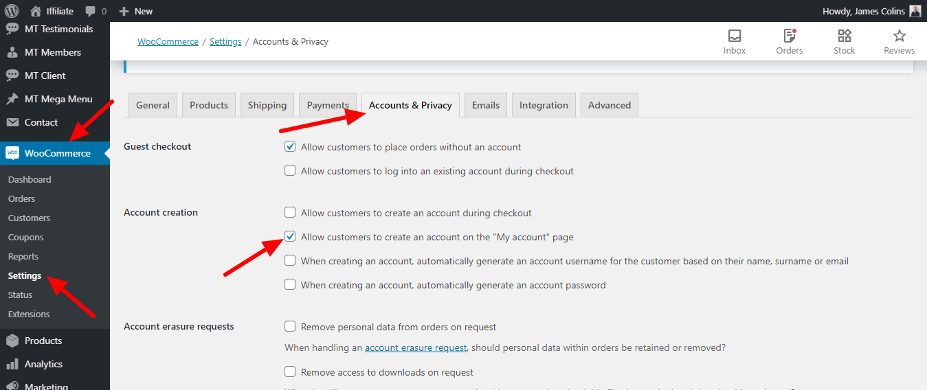
Task: Click the MT Client menu icon
Action: point(12,76)
